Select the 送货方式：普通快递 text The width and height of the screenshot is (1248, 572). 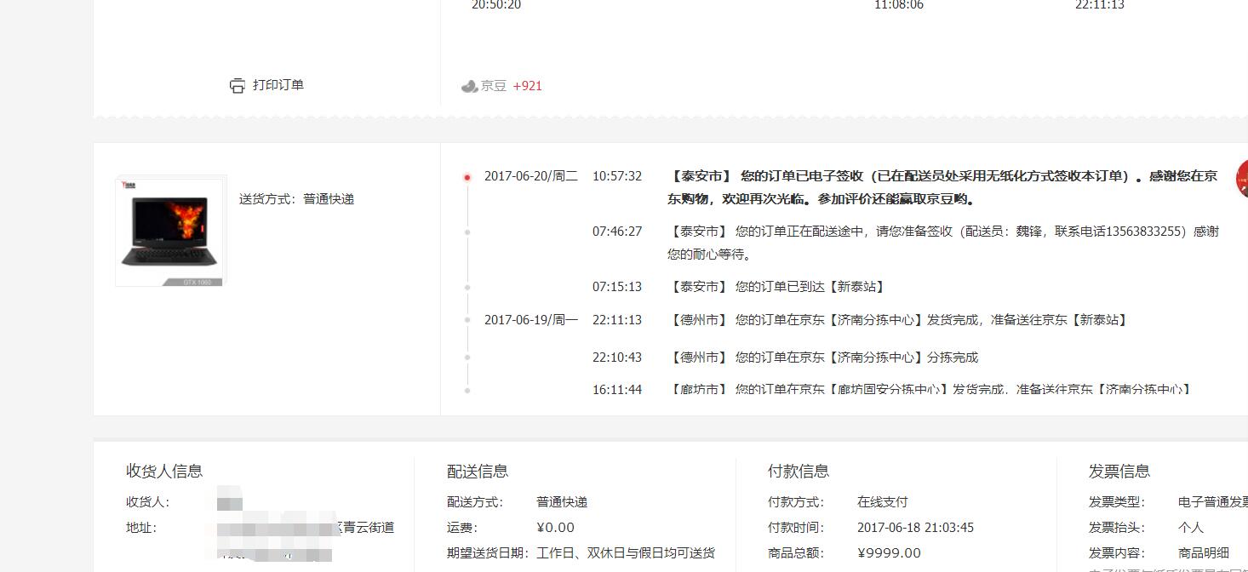click(x=296, y=199)
